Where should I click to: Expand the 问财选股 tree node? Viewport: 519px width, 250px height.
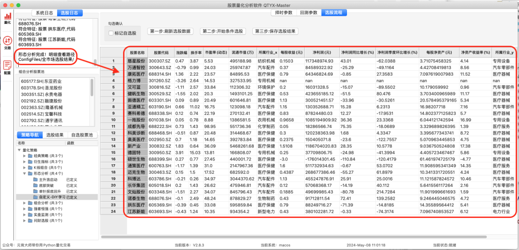[25, 221]
